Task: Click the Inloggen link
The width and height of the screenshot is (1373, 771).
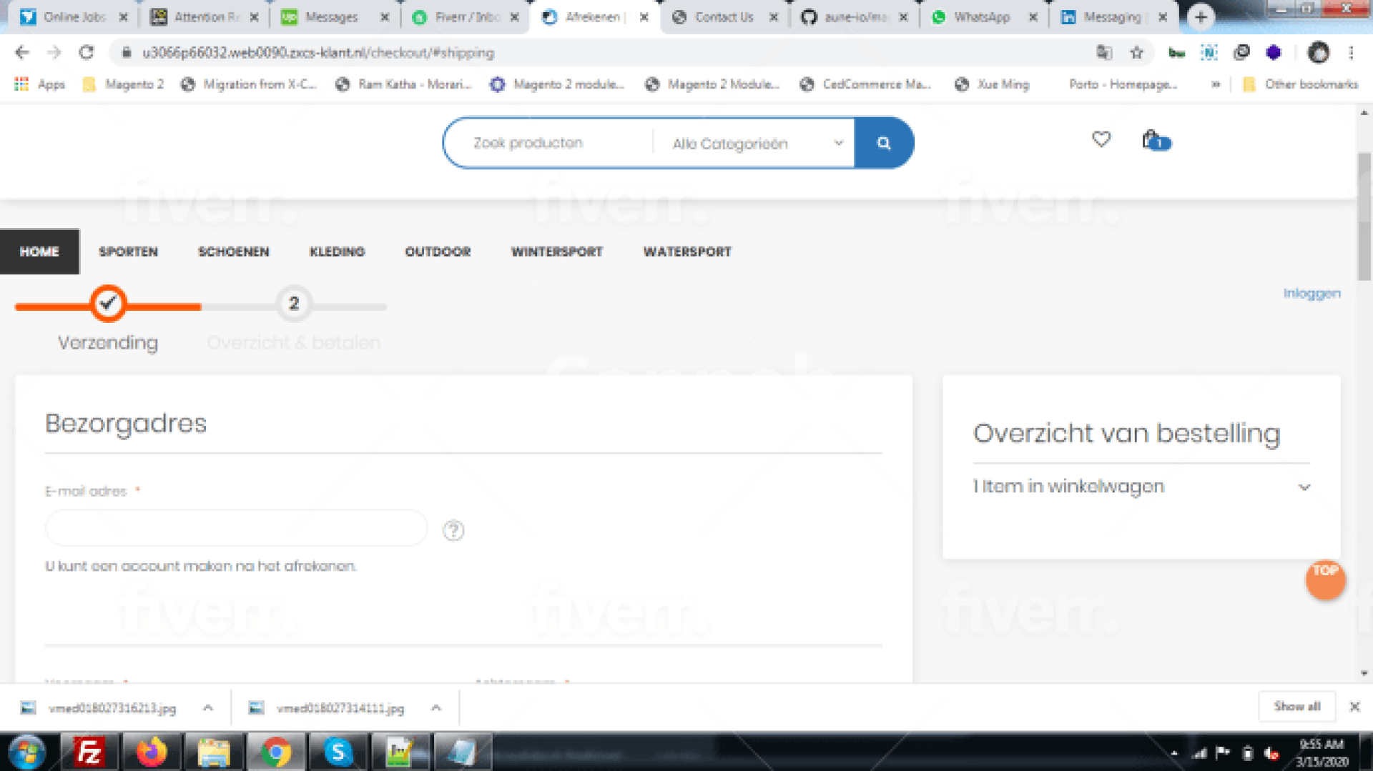Action: click(x=1312, y=293)
